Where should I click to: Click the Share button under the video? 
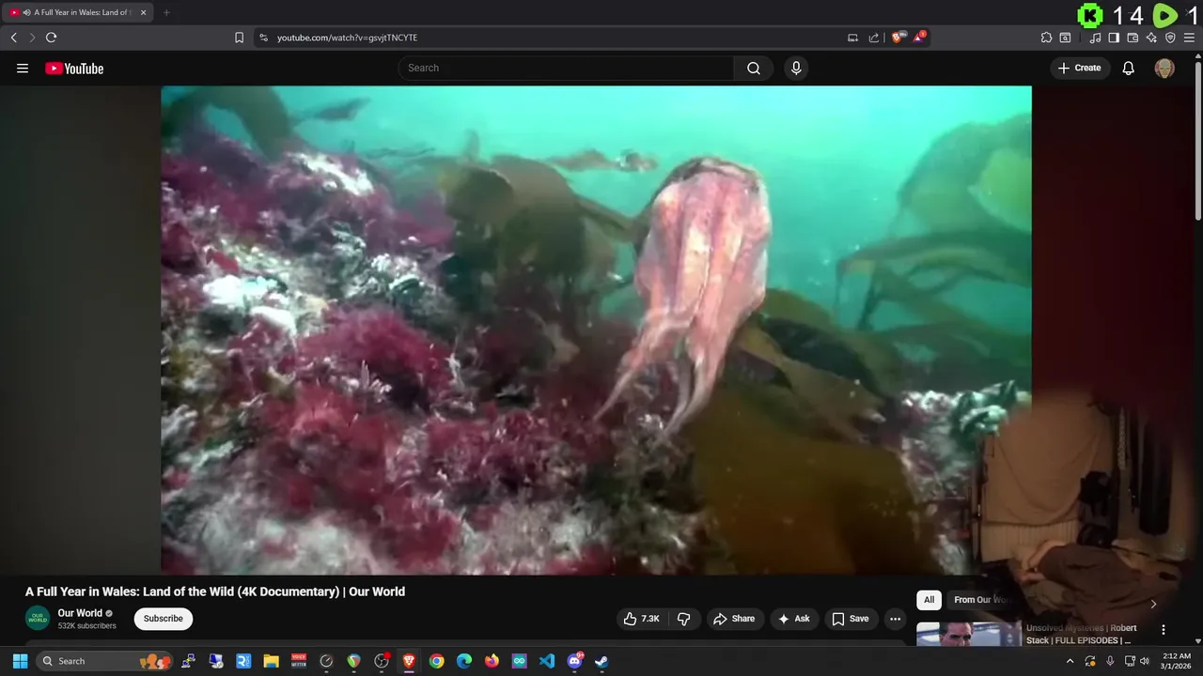(734, 619)
